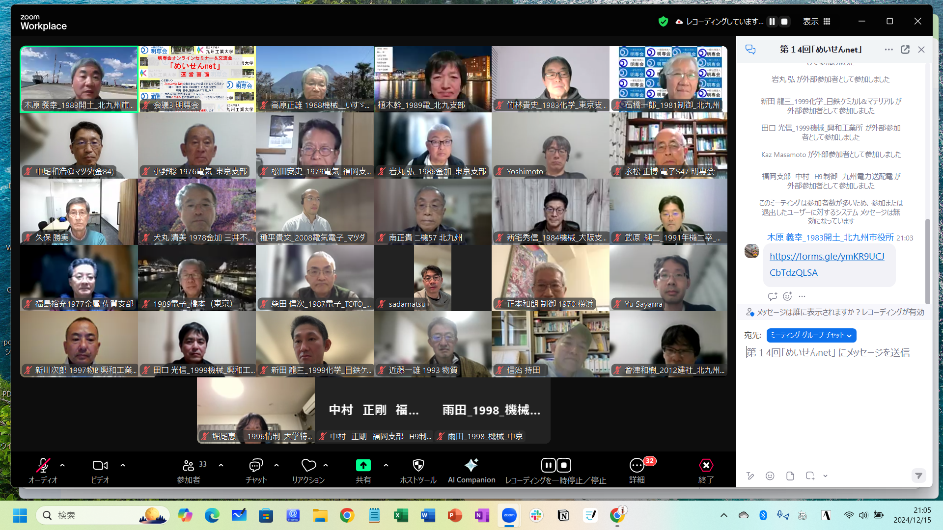
Task: Pop out the chat panel window
Action: pos(905,50)
